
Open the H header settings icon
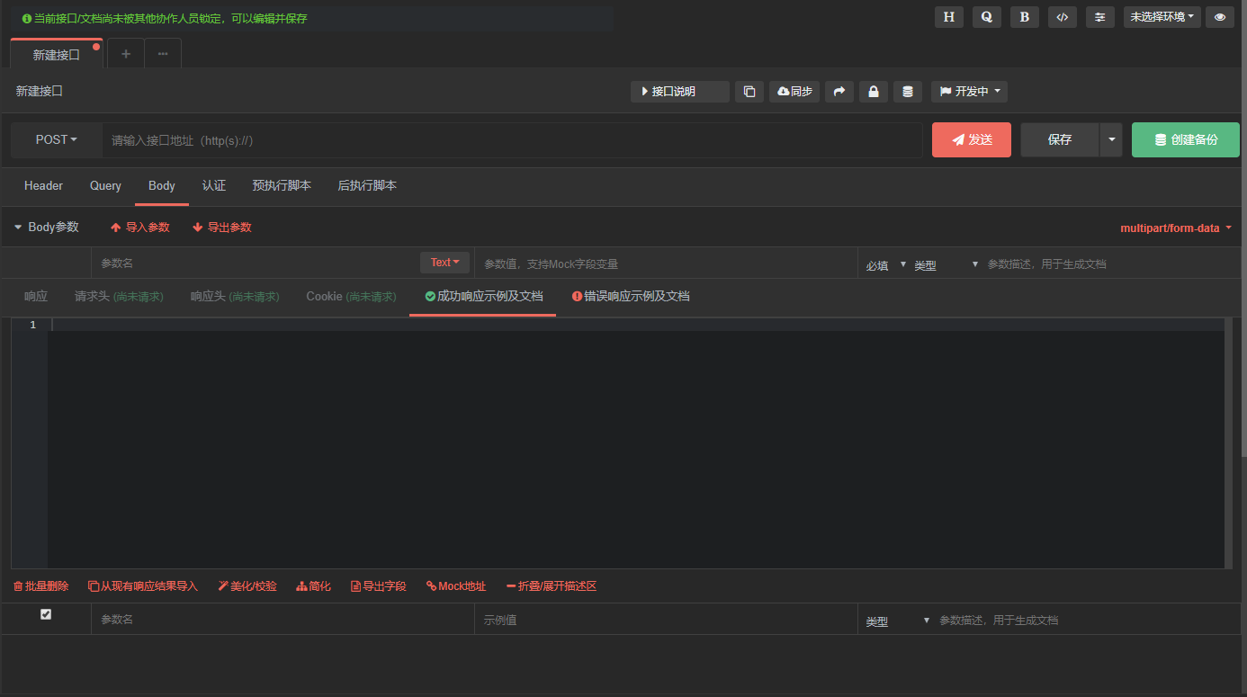pyautogui.click(x=948, y=17)
